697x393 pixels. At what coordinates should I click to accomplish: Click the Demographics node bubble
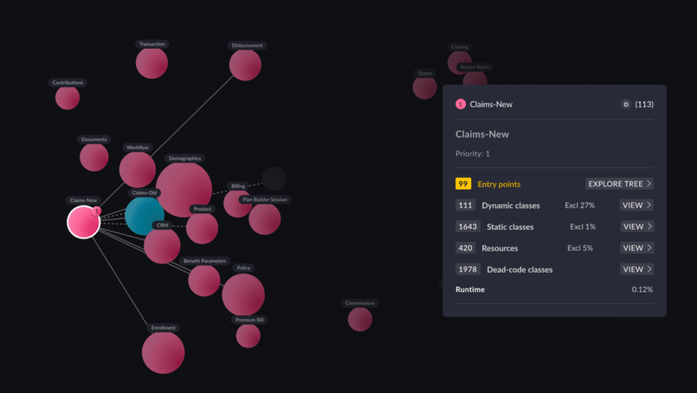click(184, 190)
